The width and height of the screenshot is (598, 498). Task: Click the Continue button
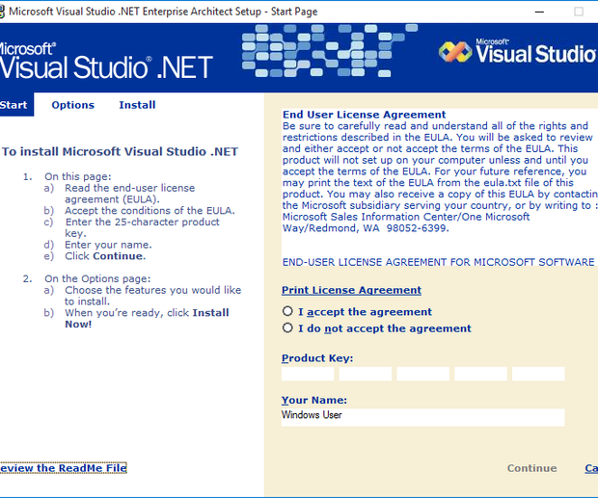(531, 468)
